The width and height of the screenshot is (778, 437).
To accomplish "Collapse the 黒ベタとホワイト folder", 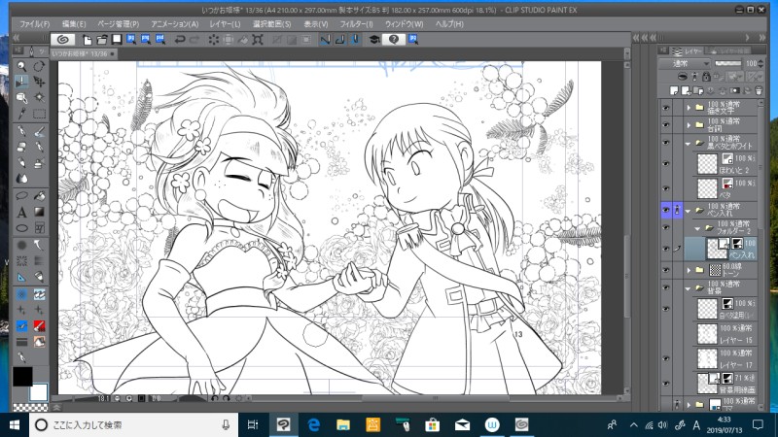I will [x=689, y=144].
